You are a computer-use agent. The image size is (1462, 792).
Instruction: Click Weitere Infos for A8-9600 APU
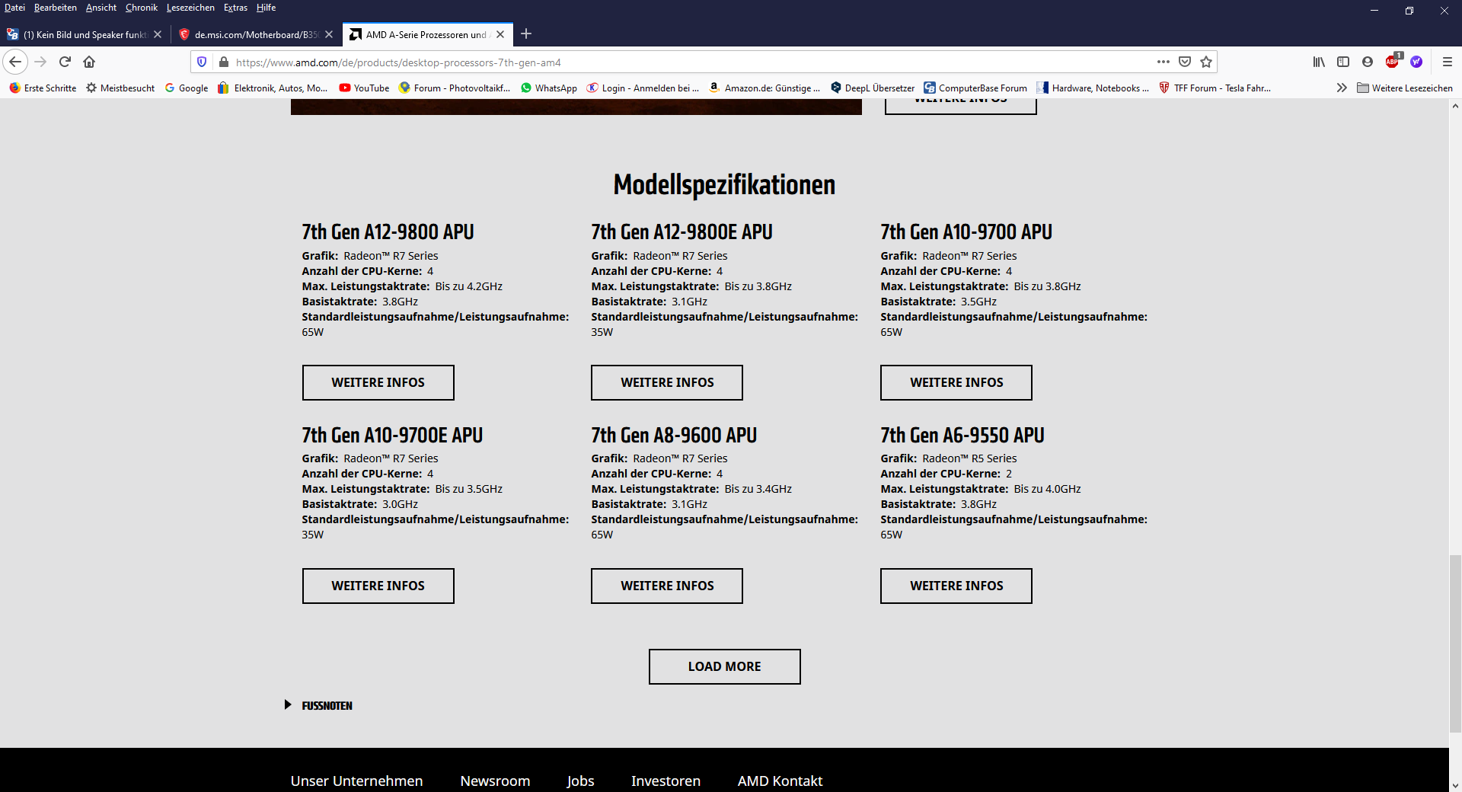[x=667, y=586]
